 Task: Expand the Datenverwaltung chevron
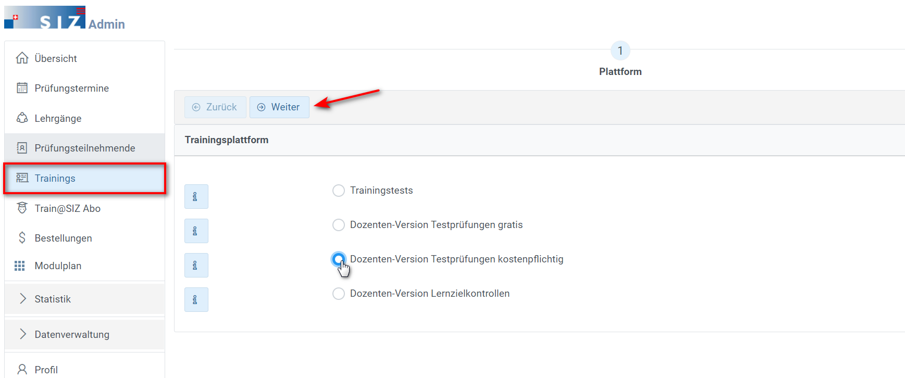tap(22, 334)
